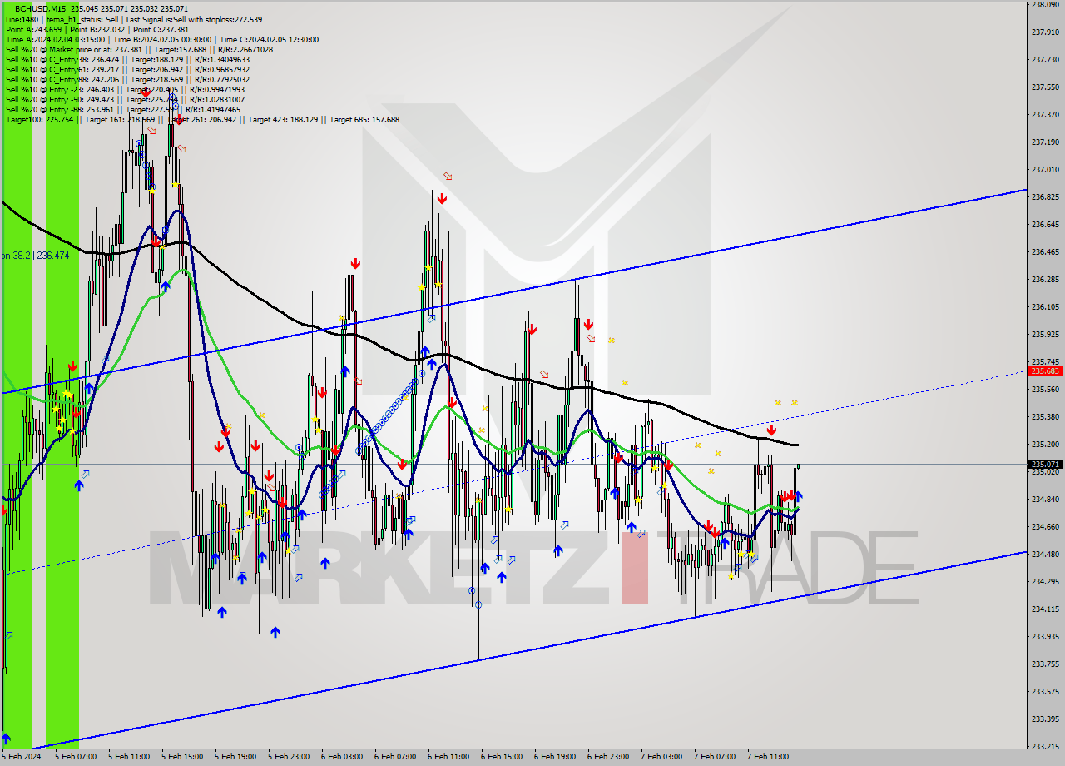Screen dimensions: 1065x766
Task: Click the 233.215 price axis label
Action: pyautogui.click(x=1045, y=746)
